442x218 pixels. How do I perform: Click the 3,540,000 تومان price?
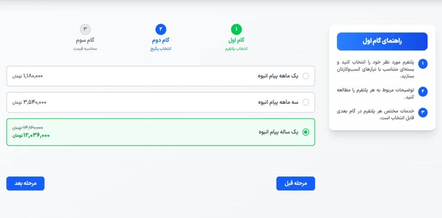[x=29, y=102]
